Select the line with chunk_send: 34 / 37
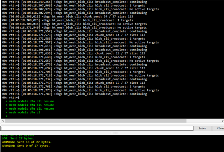The image size is (224, 152). (68, 16)
